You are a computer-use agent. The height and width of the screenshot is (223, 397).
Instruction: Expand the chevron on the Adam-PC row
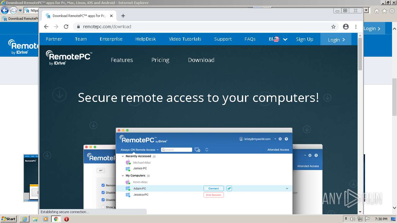[x=287, y=188]
